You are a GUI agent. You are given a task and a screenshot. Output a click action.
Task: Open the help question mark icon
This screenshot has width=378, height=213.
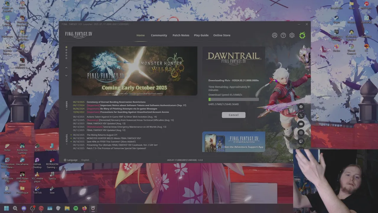[x=283, y=35]
